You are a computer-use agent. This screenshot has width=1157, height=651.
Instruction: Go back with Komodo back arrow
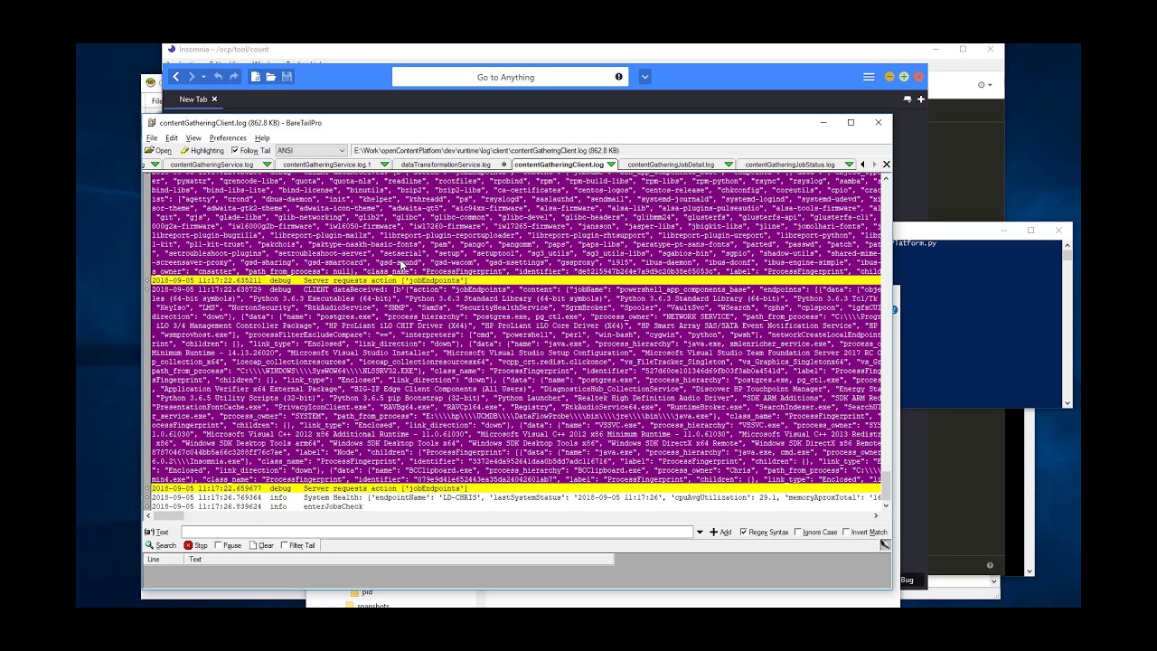tap(176, 77)
